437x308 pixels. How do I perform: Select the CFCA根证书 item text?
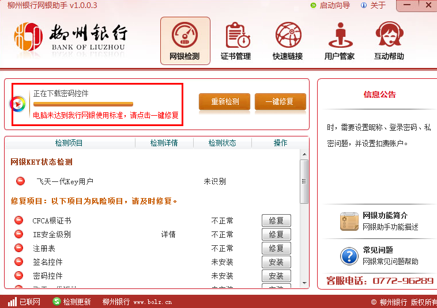(x=52, y=221)
